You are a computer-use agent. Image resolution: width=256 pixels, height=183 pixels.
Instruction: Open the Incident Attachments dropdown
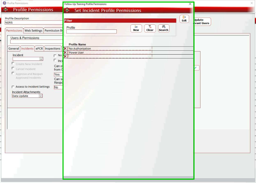point(41,96)
